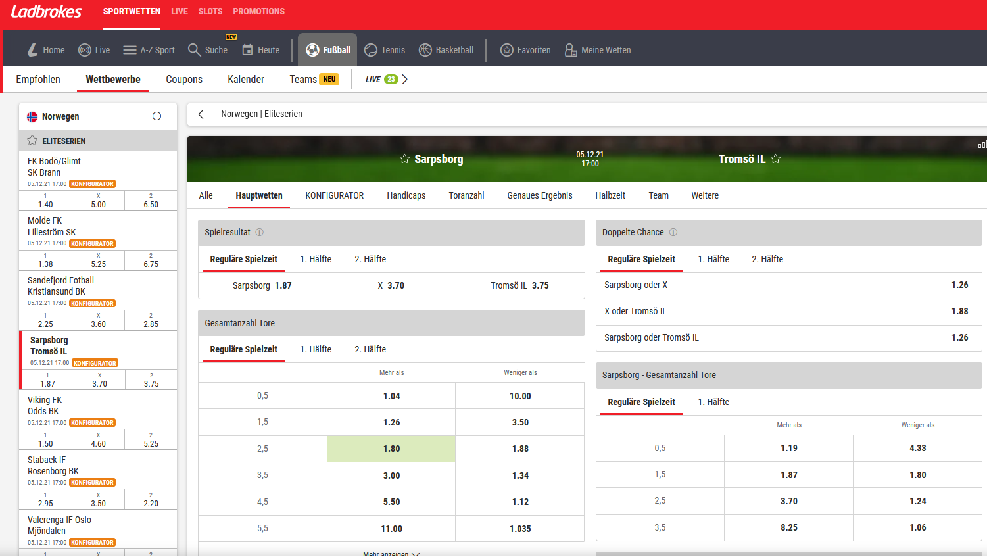987x559 pixels.
Task: Bet on Tromsö IL at 3.75 in Spielresultat
Action: coord(520,285)
